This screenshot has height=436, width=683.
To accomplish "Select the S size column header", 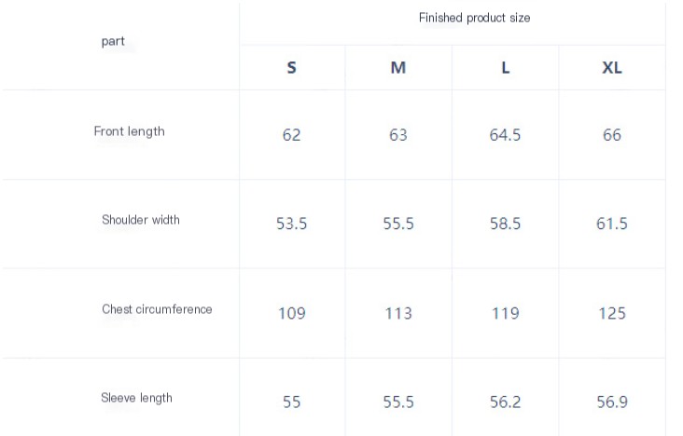I will [x=292, y=68].
